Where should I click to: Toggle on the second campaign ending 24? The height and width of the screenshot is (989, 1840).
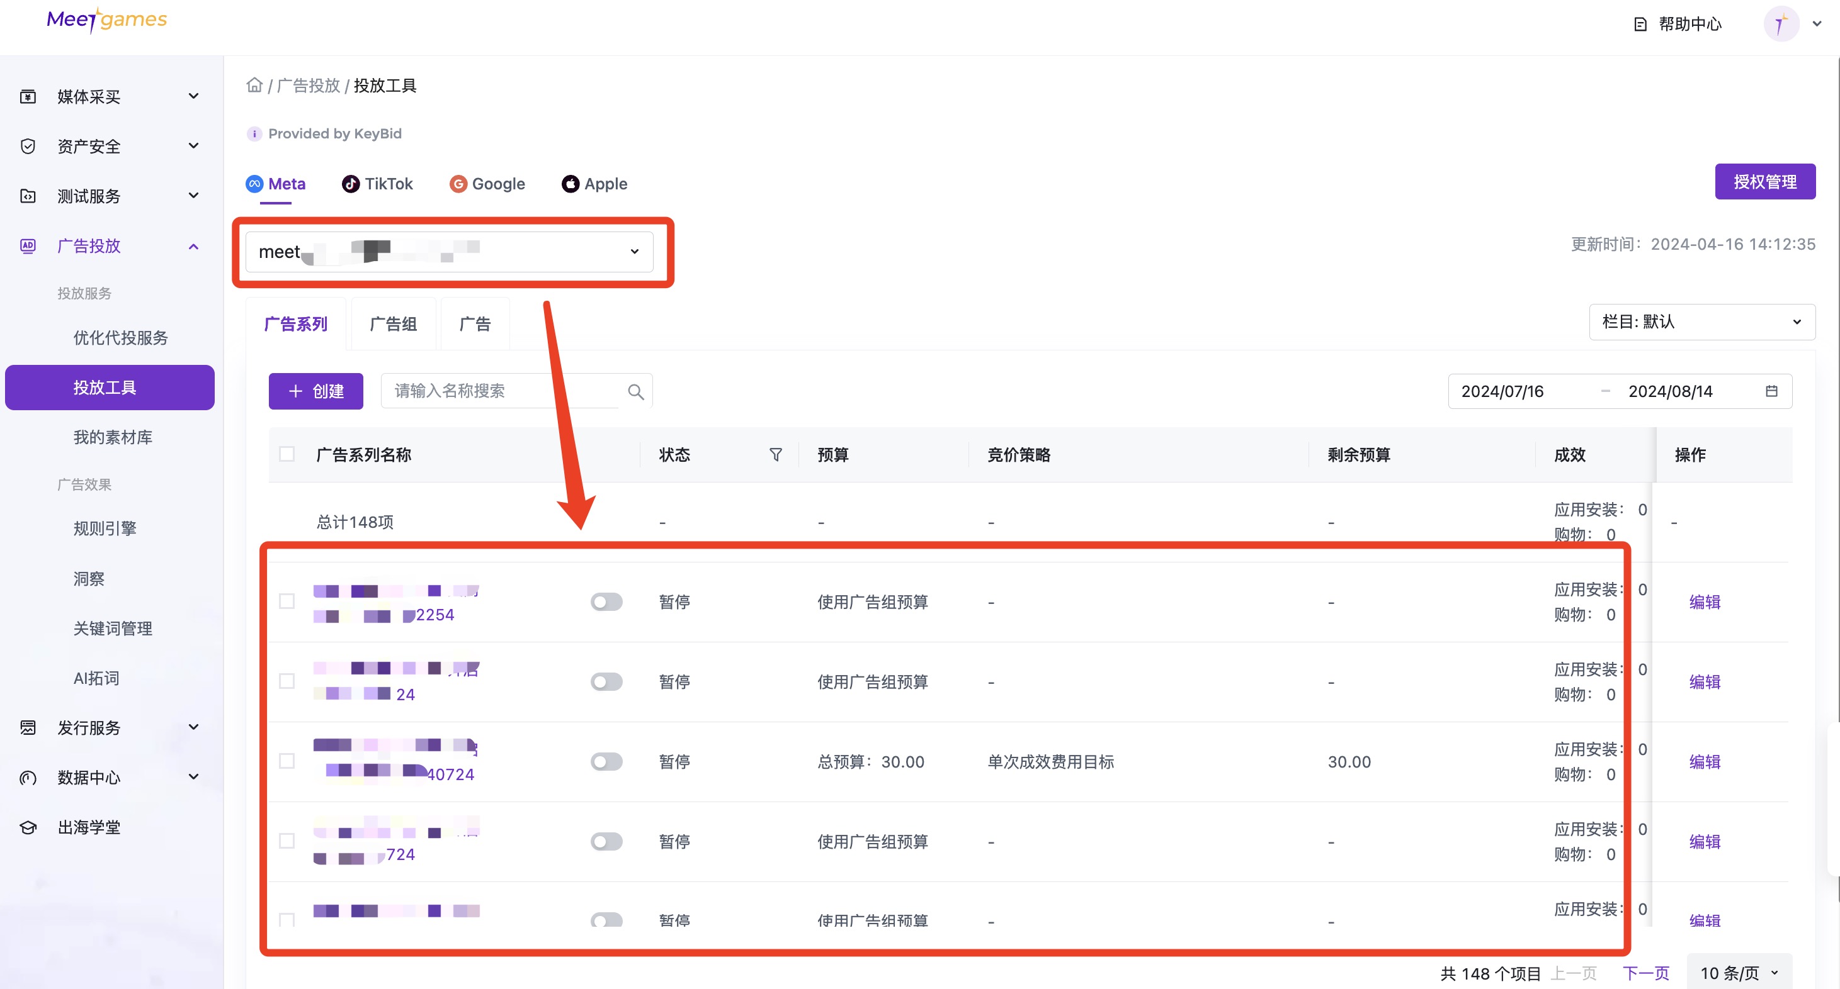606,682
